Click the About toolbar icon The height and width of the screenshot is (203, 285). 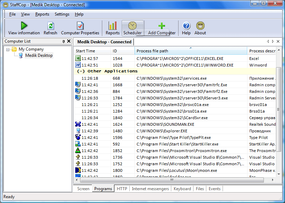[x=200, y=26]
